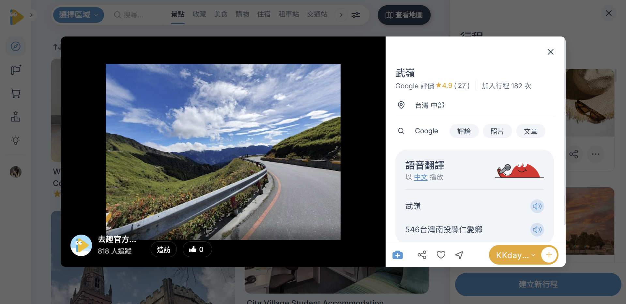626x304 pixels.
Task: Like the photo with thumbs-up button
Action: (197, 250)
